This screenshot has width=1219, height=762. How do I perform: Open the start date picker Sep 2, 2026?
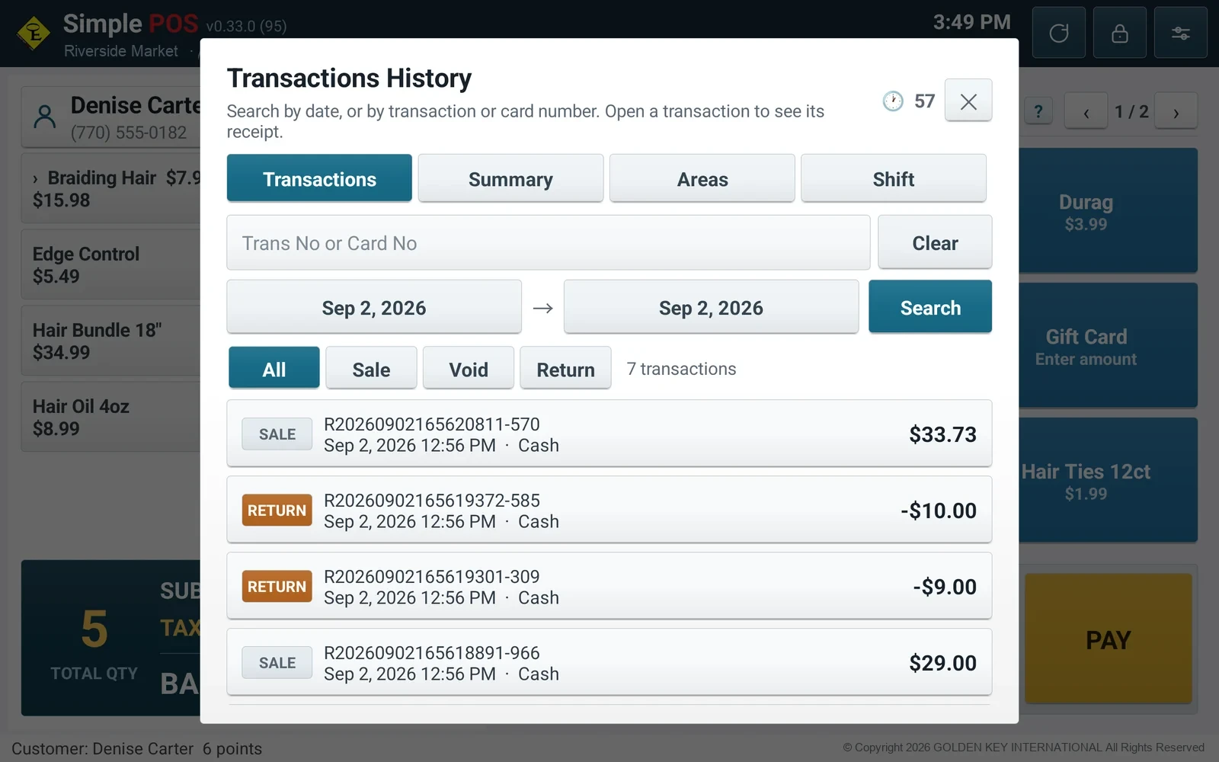pos(374,307)
